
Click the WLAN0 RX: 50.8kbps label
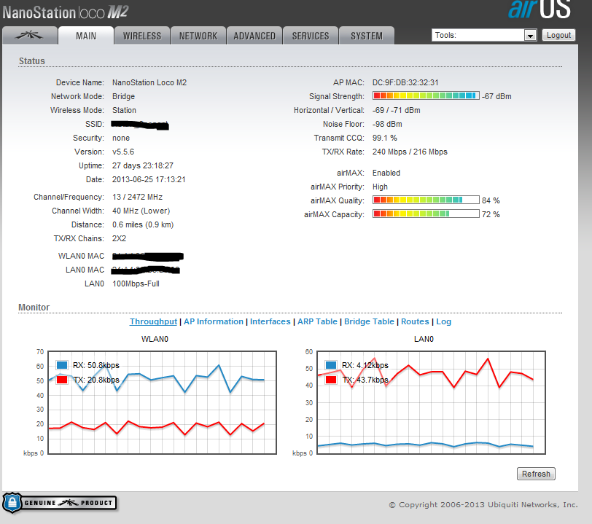(x=96, y=365)
